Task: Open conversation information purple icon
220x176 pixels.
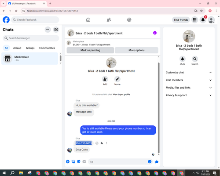Action: pos(155,33)
